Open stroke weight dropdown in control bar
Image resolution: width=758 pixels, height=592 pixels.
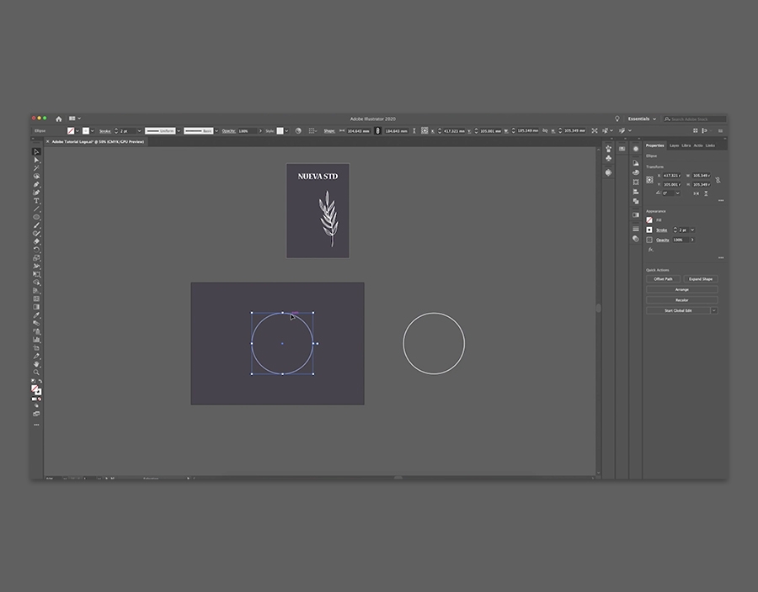(139, 130)
